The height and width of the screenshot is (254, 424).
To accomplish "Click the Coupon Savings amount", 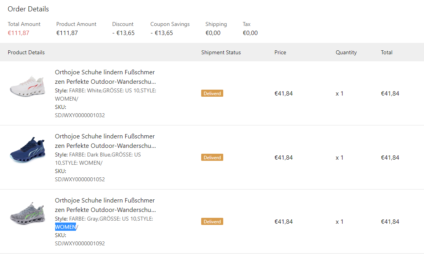I will click(162, 33).
